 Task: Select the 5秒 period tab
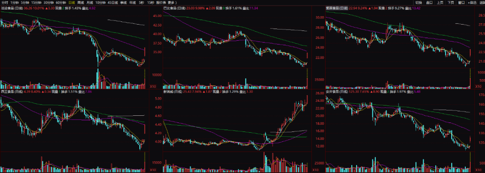tap(141, 3)
